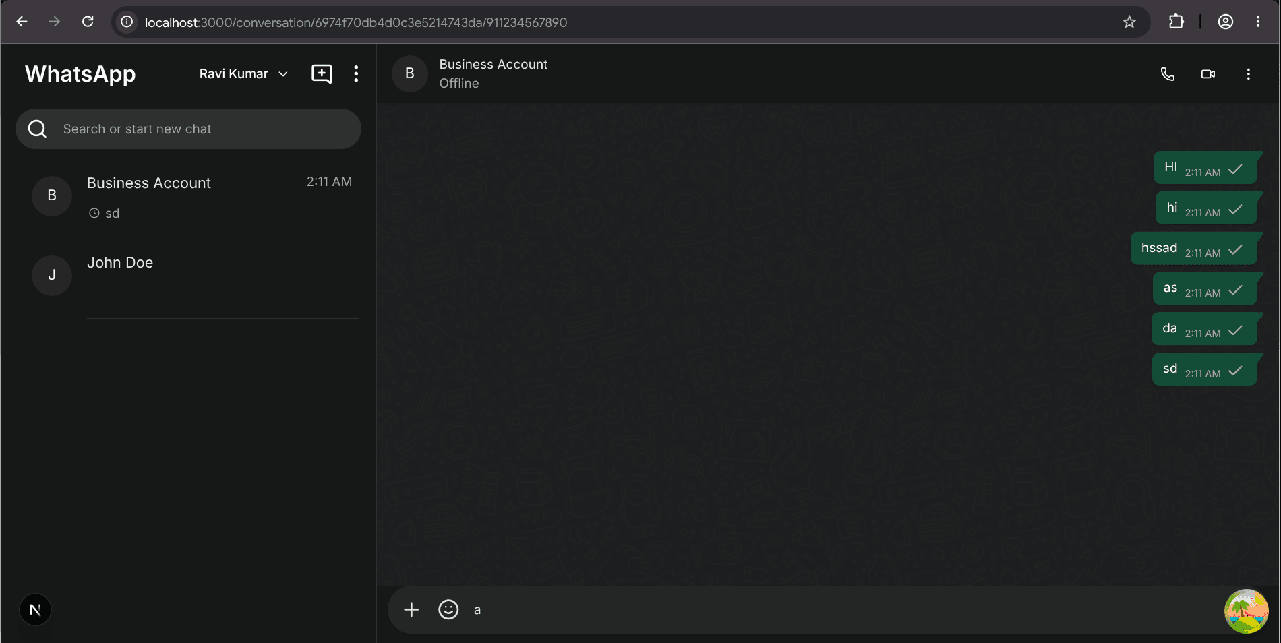
Task: Click the search magnifier icon
Action: [x=38, y=129]
